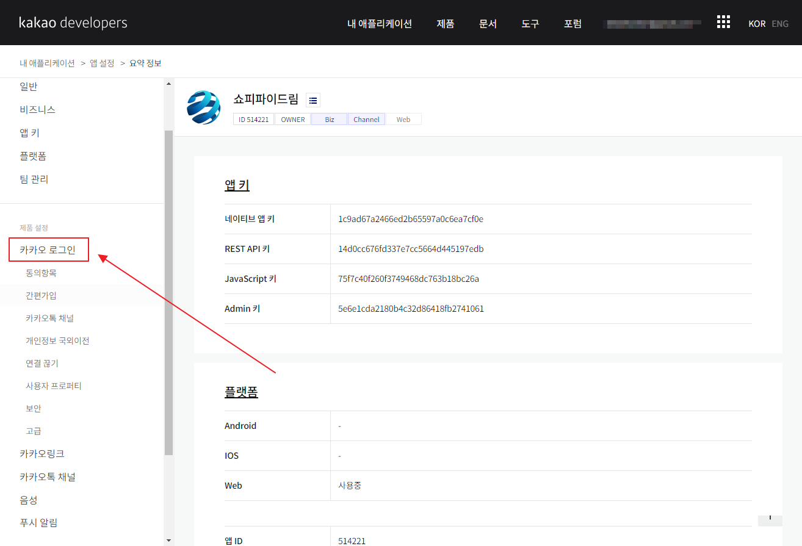The image size is (802, 546).
Task: Open the 문서 menu
Action: pyautogui.click(x=488, y=24)
